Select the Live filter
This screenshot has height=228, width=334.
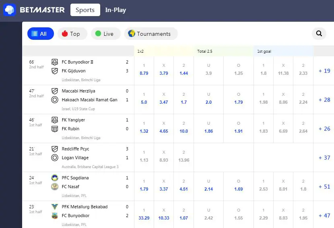pyautogui.click(x=106, y=34)
